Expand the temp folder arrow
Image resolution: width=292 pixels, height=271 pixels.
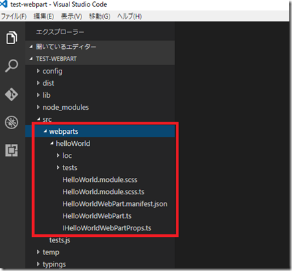click(x=38, y=252)
